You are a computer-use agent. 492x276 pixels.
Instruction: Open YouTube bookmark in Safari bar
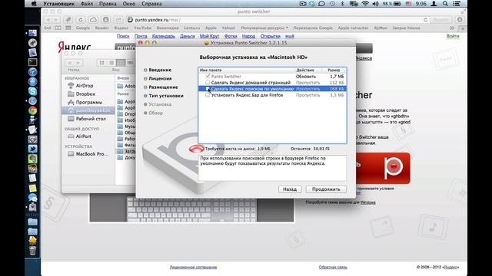click(142, 28)
